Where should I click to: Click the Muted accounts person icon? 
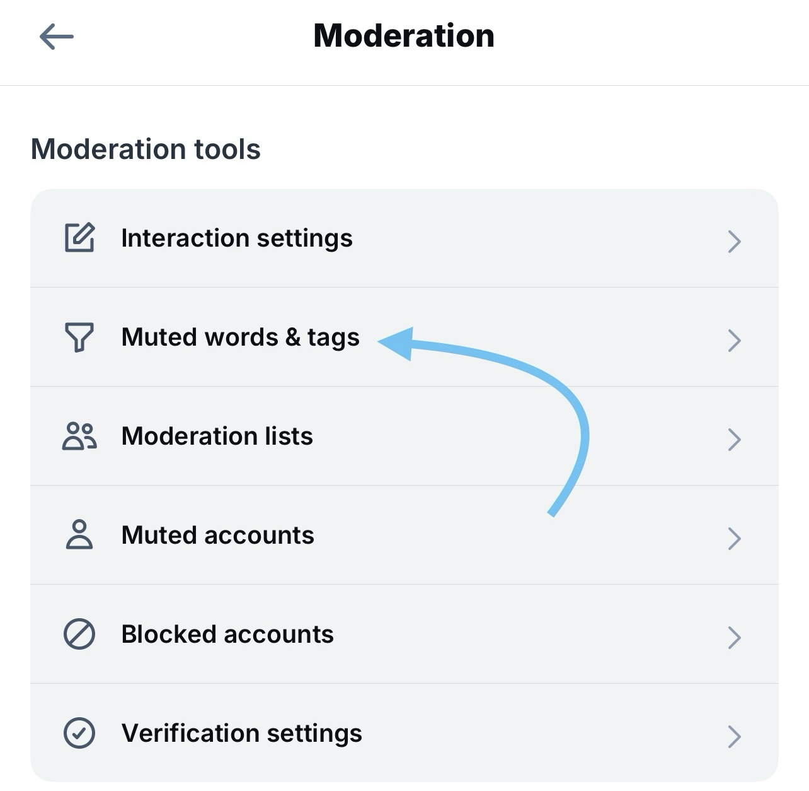[79, 535]
